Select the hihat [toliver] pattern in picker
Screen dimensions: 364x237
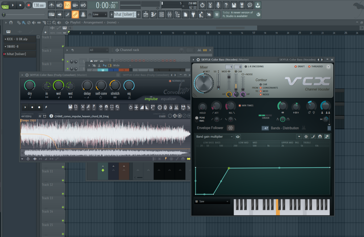click(x=20, y=54)
